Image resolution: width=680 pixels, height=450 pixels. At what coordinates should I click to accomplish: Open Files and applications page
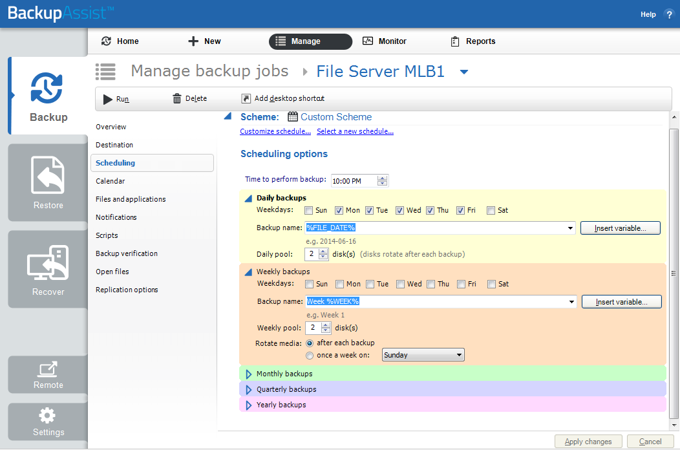[131, 199]
